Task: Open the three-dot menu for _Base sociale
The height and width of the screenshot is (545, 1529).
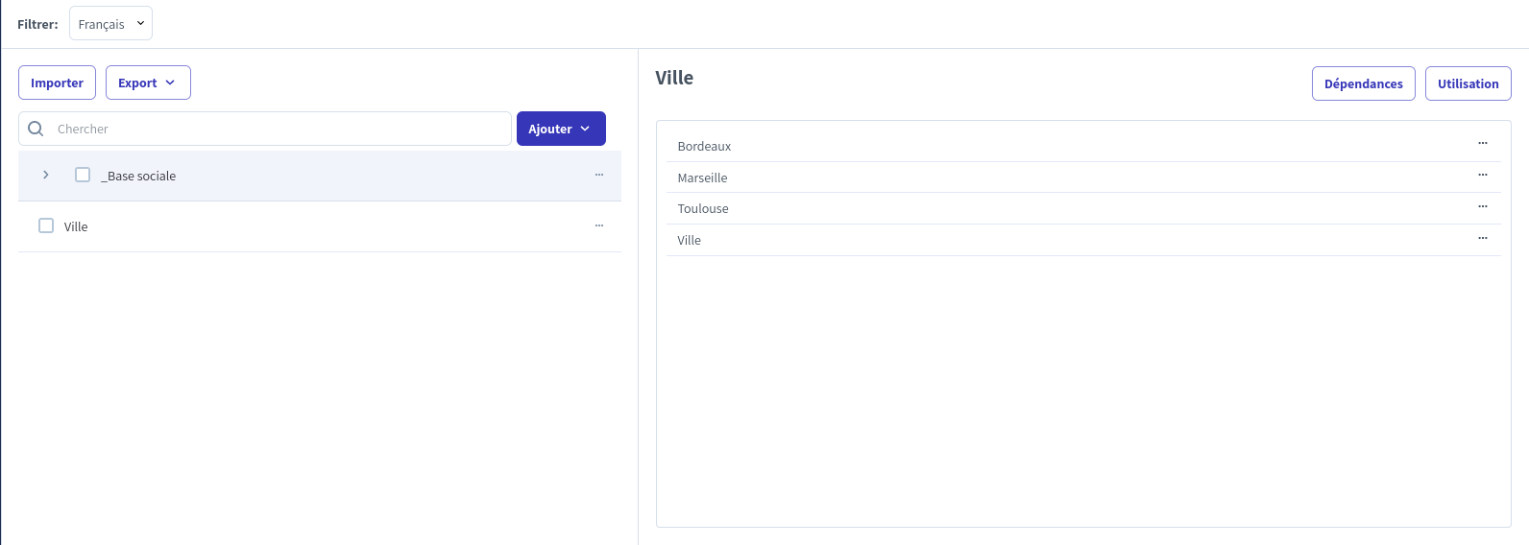Action: point(598,175)
